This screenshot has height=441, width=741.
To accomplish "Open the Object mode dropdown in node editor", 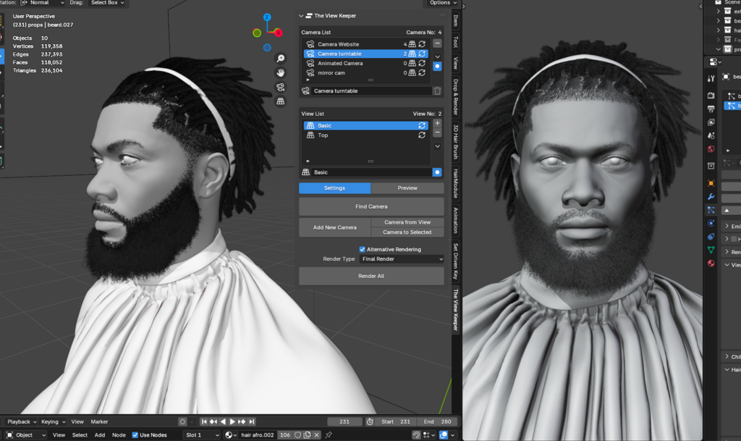I will click(x=26, y=435).
